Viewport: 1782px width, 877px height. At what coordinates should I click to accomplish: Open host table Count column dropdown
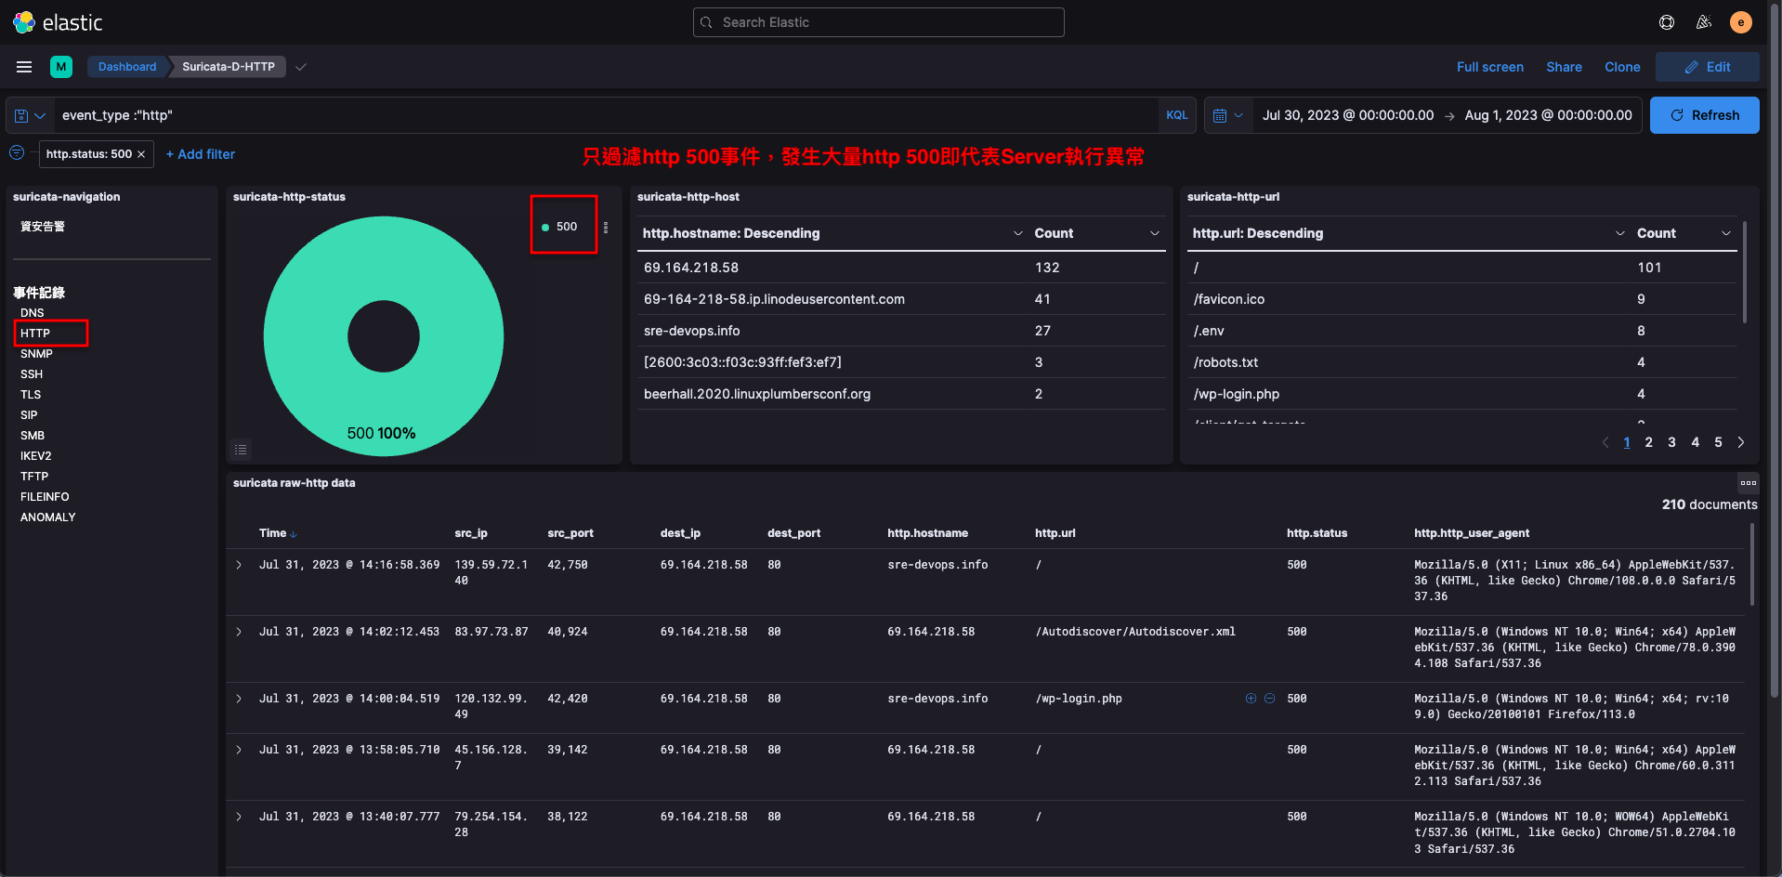tap(1155, 233)
